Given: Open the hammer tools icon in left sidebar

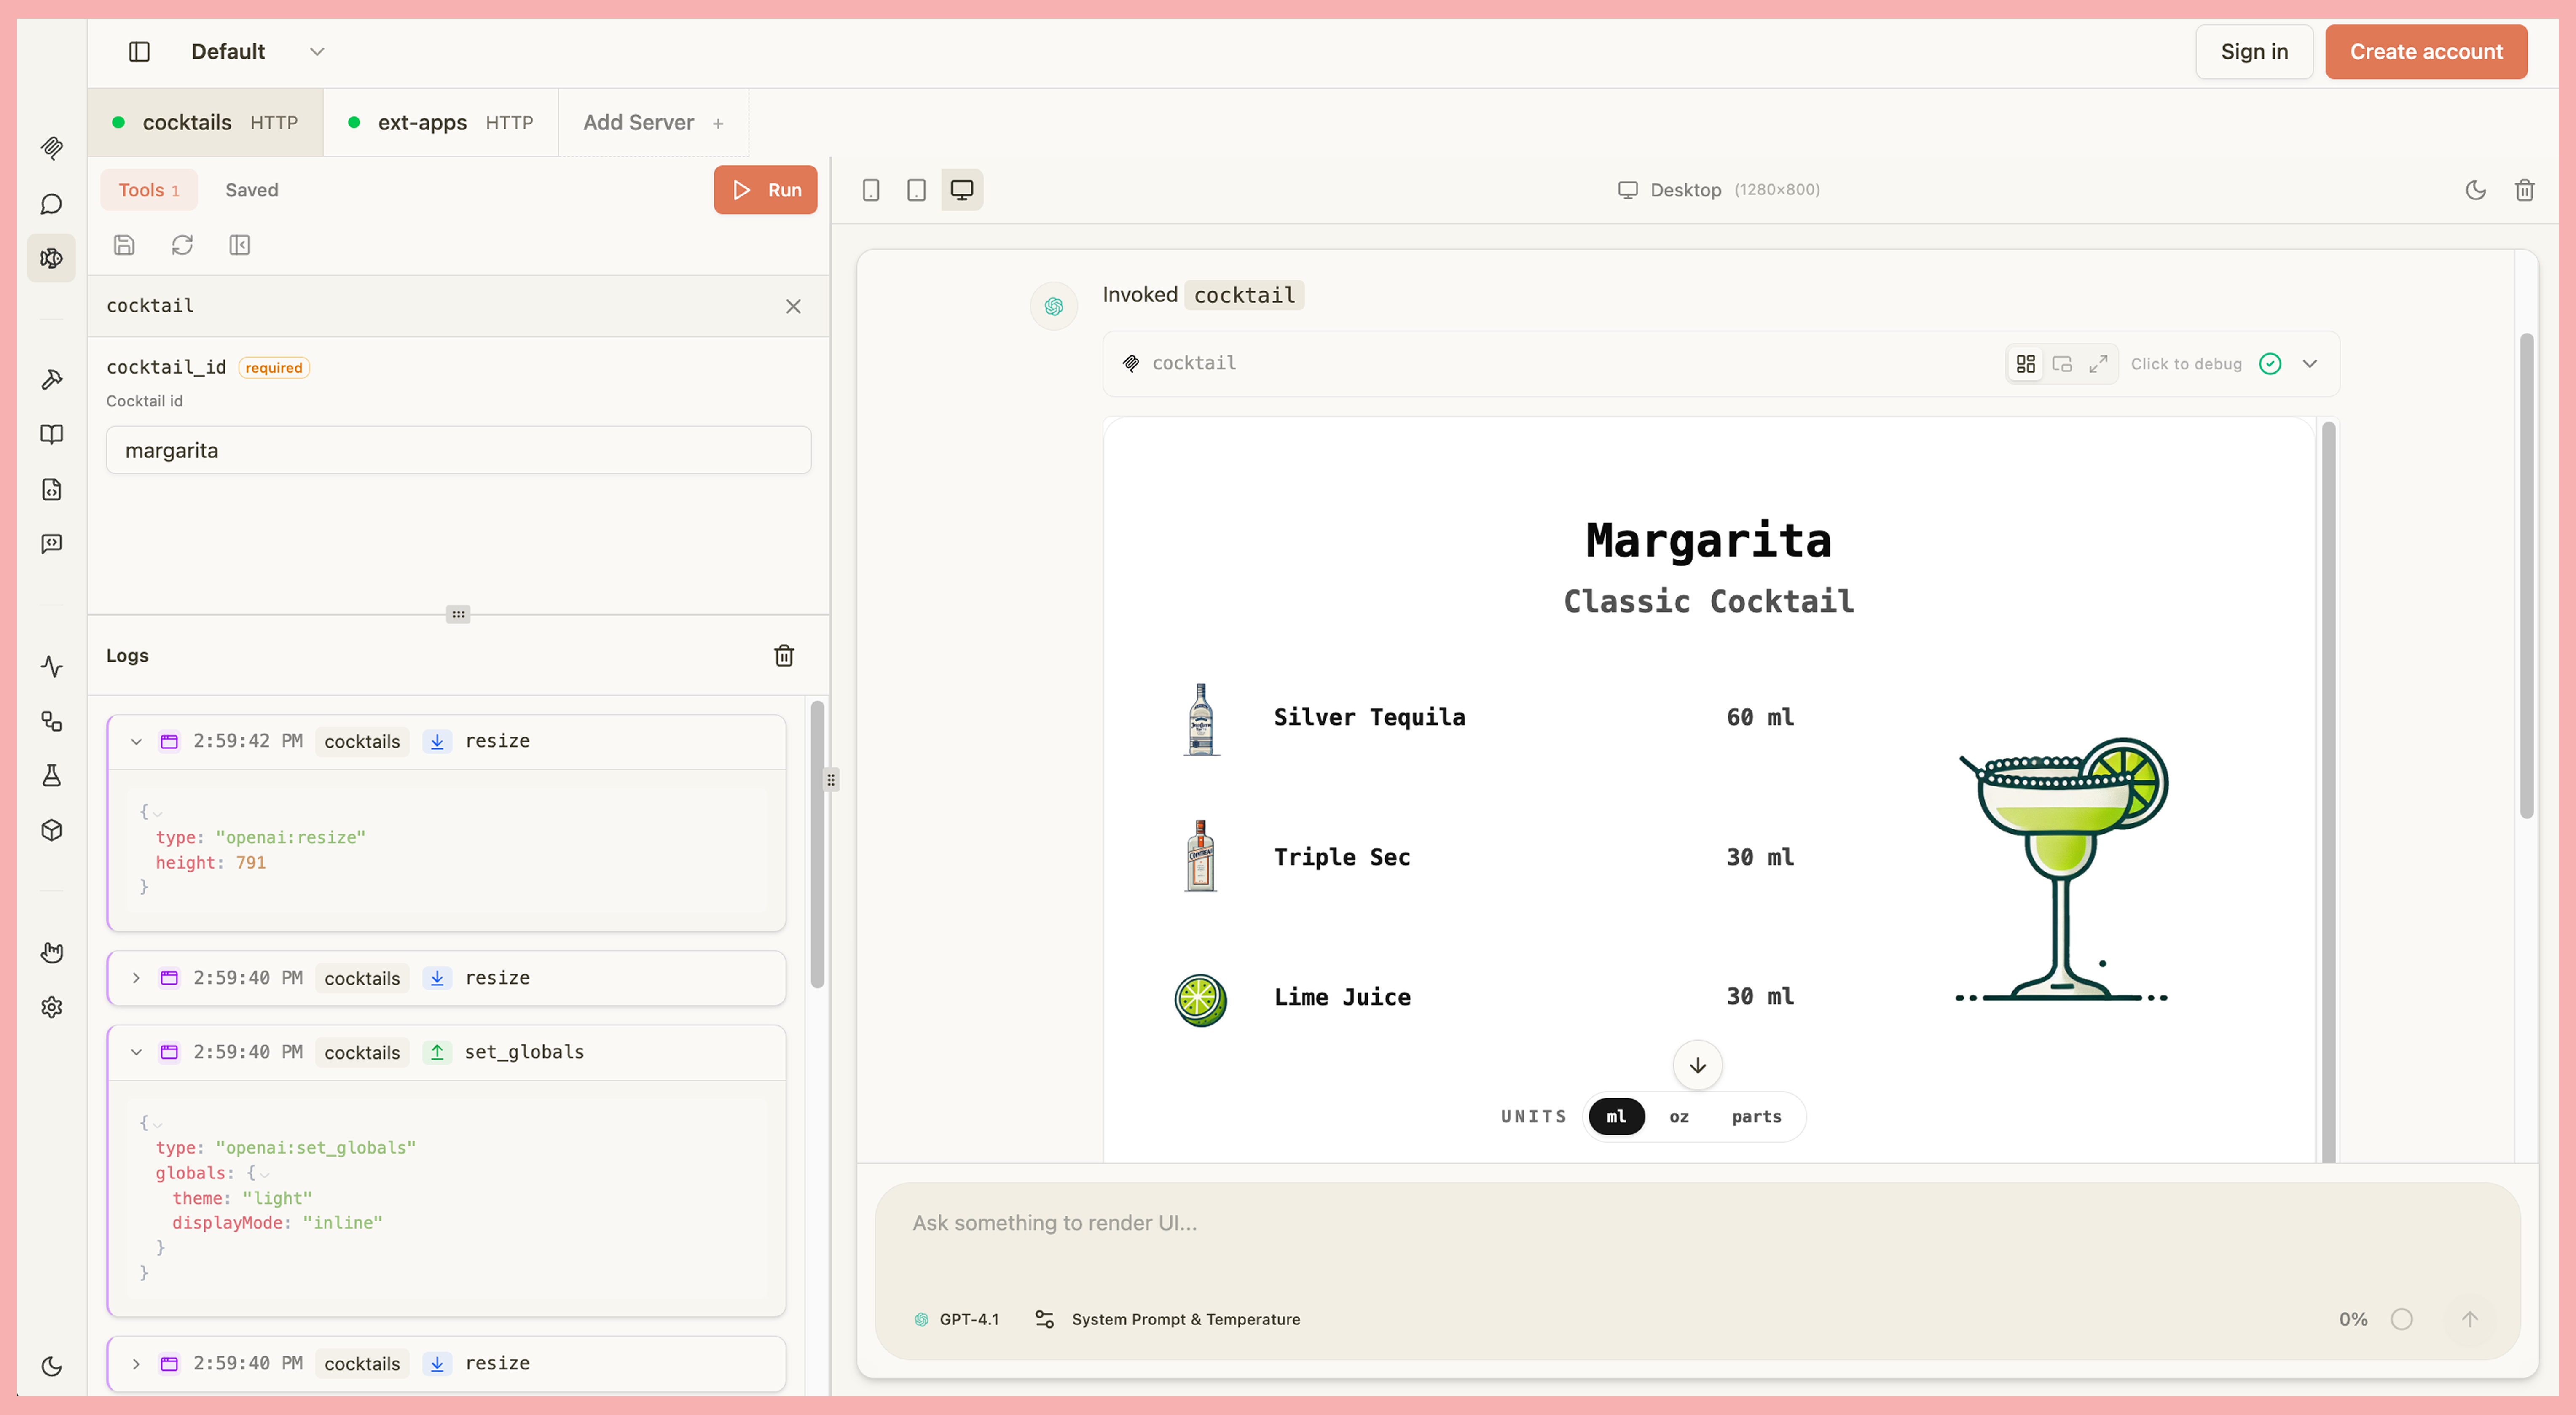Looking at the screenshot, I should coord(52,379).
